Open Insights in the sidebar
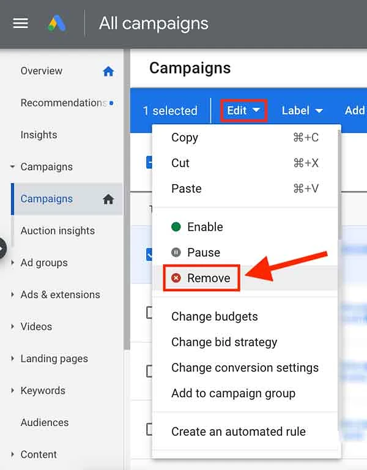The image size is (367, 470). 39,135
